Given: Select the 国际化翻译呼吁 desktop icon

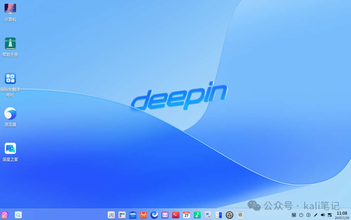Looking at the screenshot, I should (10, 78).
